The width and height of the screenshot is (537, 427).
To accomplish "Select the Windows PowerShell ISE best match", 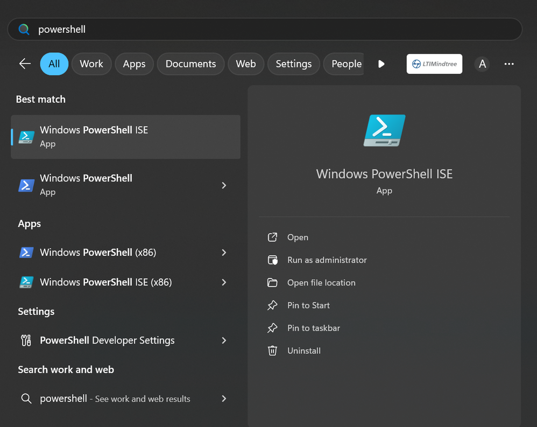I will 125,137.
